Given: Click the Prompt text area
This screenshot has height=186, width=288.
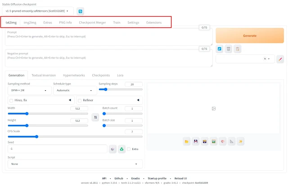Looking at the screenshot, I should click(x=109, y=37).
